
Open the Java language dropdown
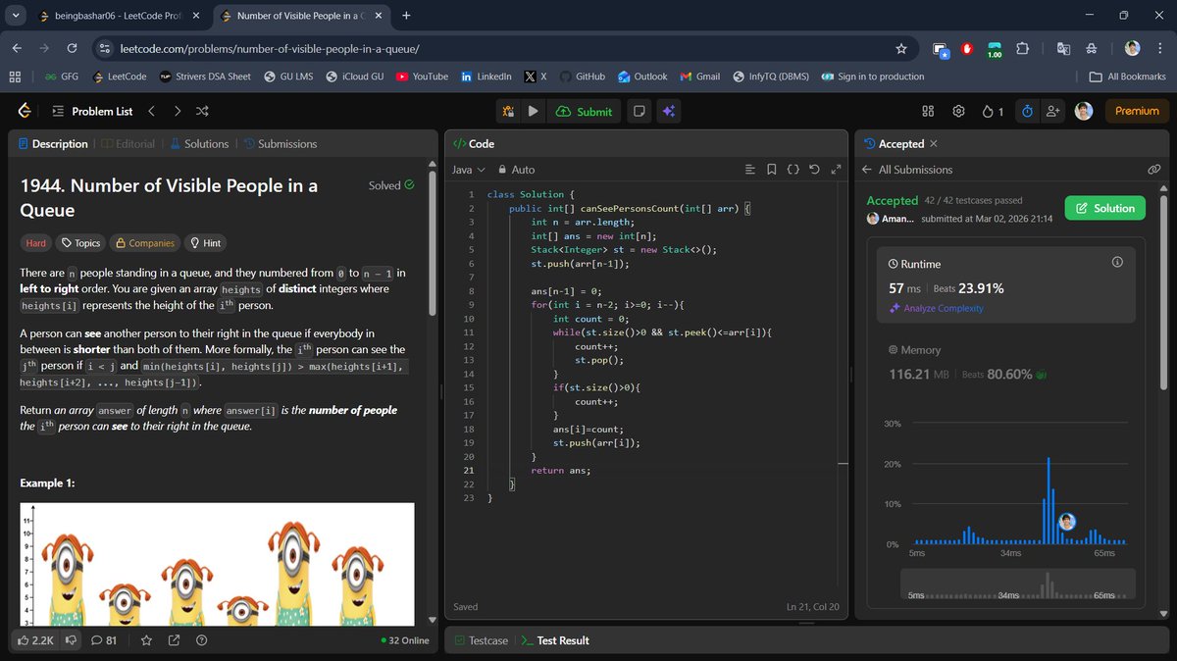tap(468, 170)
